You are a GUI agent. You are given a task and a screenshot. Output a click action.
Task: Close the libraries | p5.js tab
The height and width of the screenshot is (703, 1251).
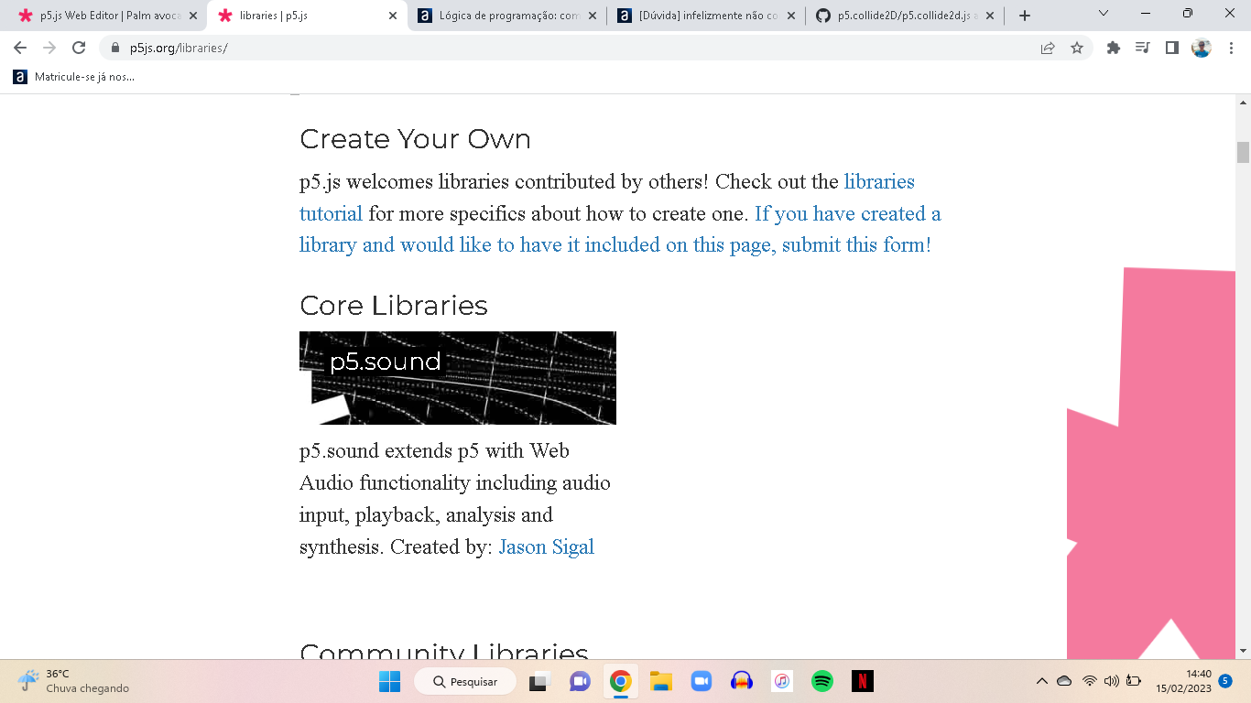point(393,16)
